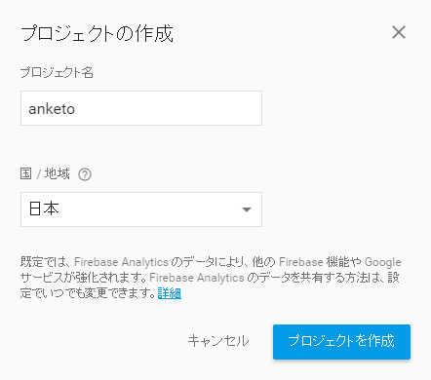Follow the blue underlined 詳細 hyperlink
Viewport: 431px width, 380px height.
(170, 293)
